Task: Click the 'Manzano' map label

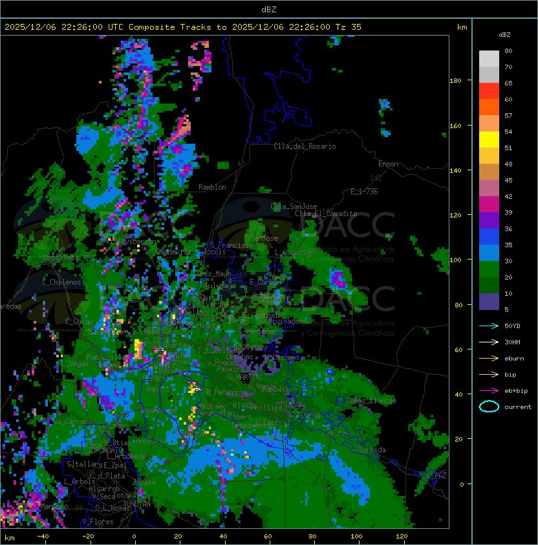Action: pos(54,506)
